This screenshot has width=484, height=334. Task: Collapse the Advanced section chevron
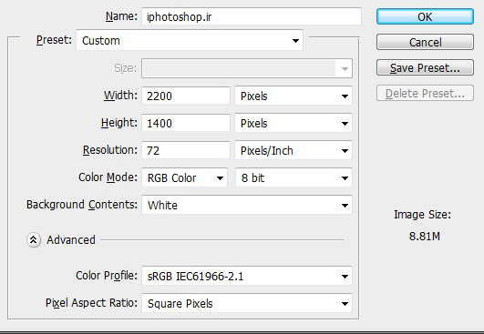[34, 239]
